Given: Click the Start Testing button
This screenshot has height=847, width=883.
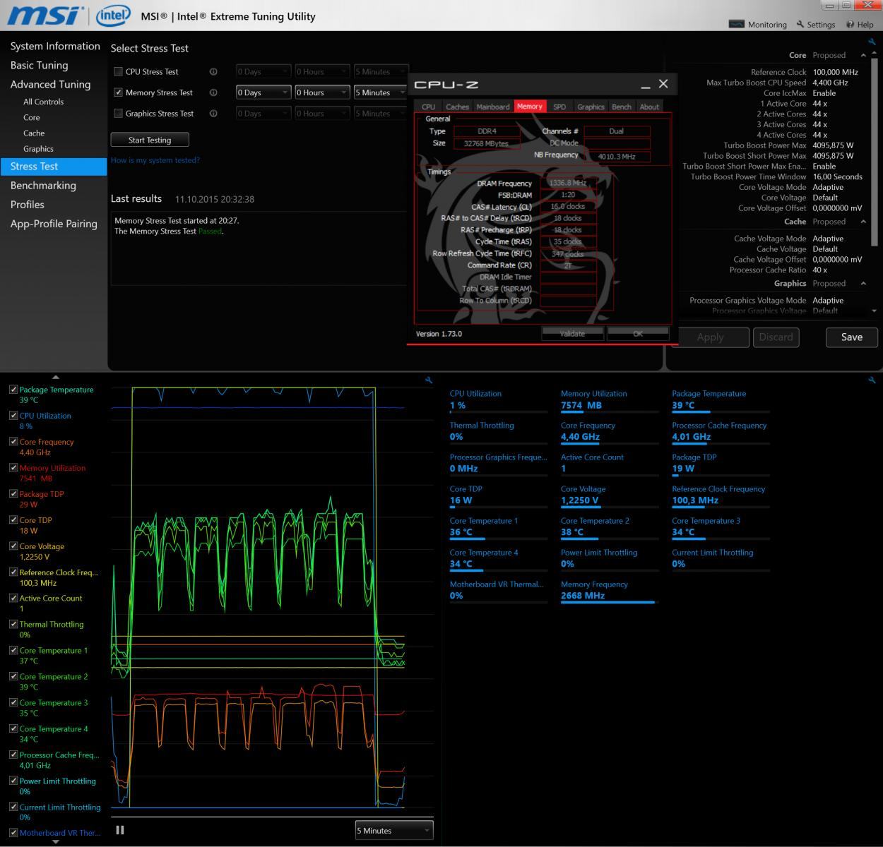Looking at the screenshot, I should point(150,140).
